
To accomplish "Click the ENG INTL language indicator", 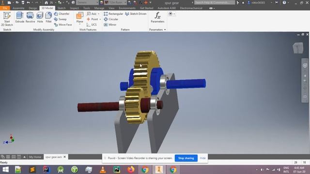I will point(286,170).
